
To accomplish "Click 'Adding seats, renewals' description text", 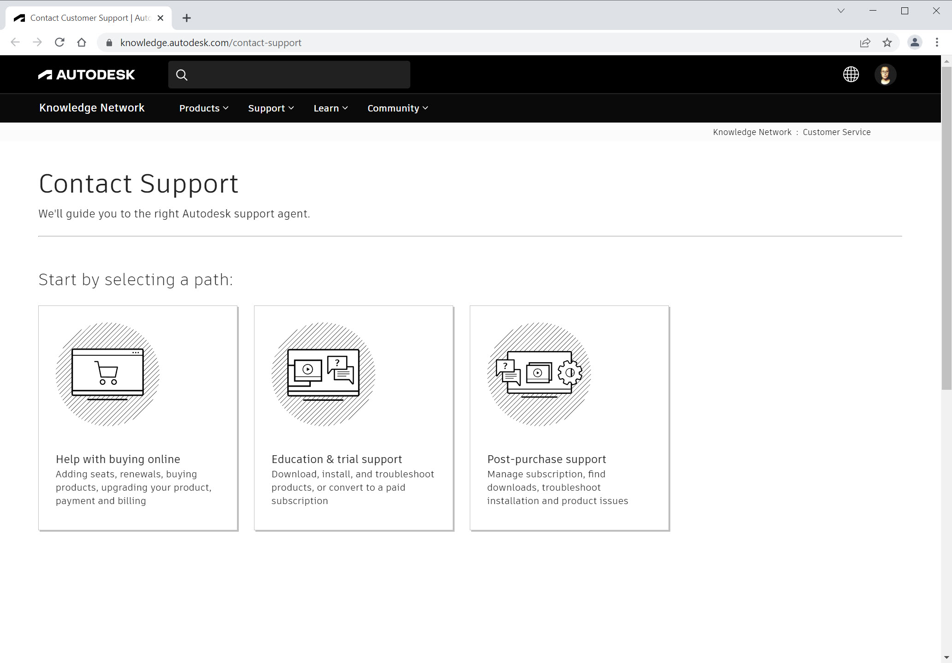I will tap(134, 487).
